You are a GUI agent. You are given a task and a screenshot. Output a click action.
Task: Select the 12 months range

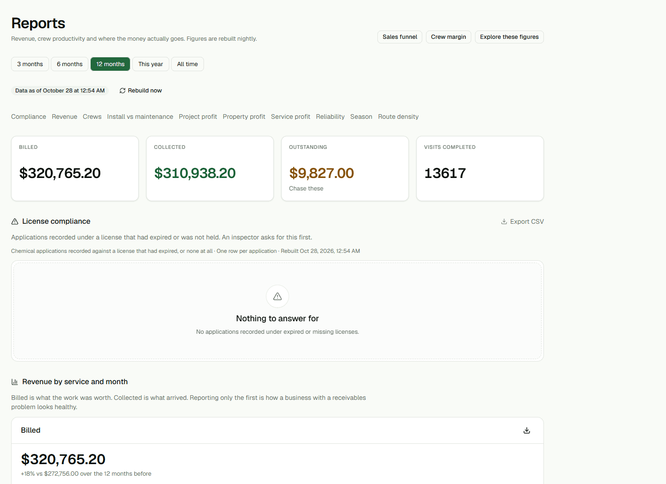pyautogui.click(x=111, y=64)
